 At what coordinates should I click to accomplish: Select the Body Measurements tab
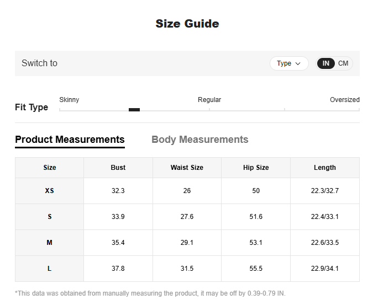point(200,140)
